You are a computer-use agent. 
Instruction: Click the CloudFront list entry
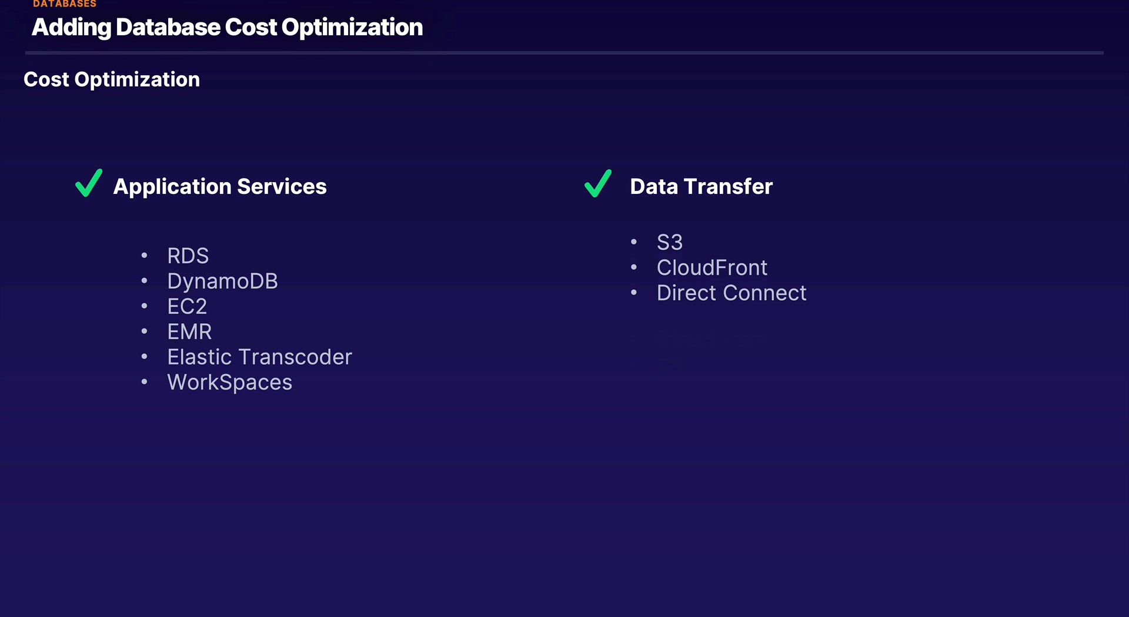click(712, 268)
